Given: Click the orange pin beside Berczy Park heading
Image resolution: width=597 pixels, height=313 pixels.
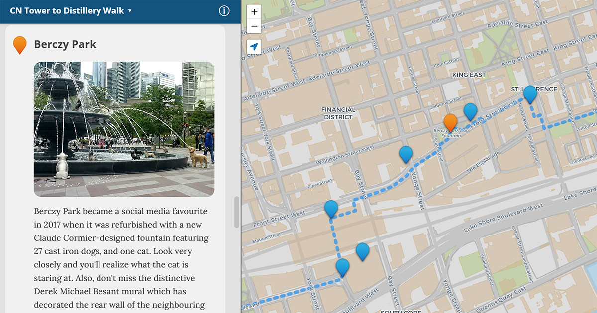Looking at the screenshot, I should 20,45.
